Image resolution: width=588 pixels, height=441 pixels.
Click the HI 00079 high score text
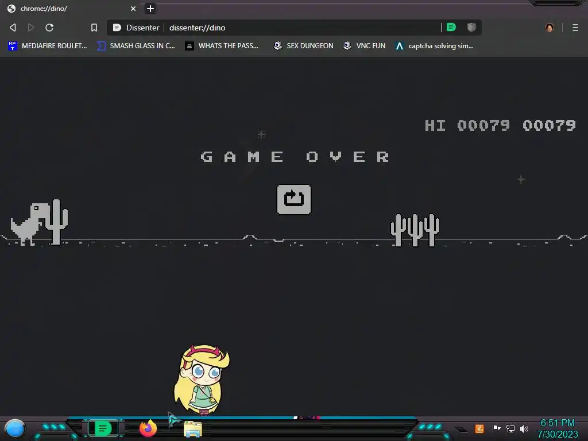(x=467, y=125)
